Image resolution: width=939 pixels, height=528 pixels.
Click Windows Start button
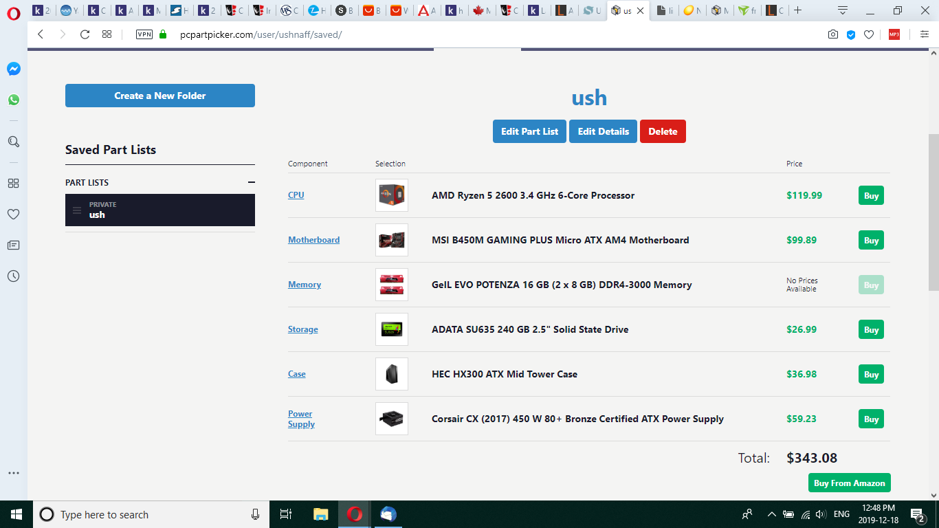click(x=16, y=514)
